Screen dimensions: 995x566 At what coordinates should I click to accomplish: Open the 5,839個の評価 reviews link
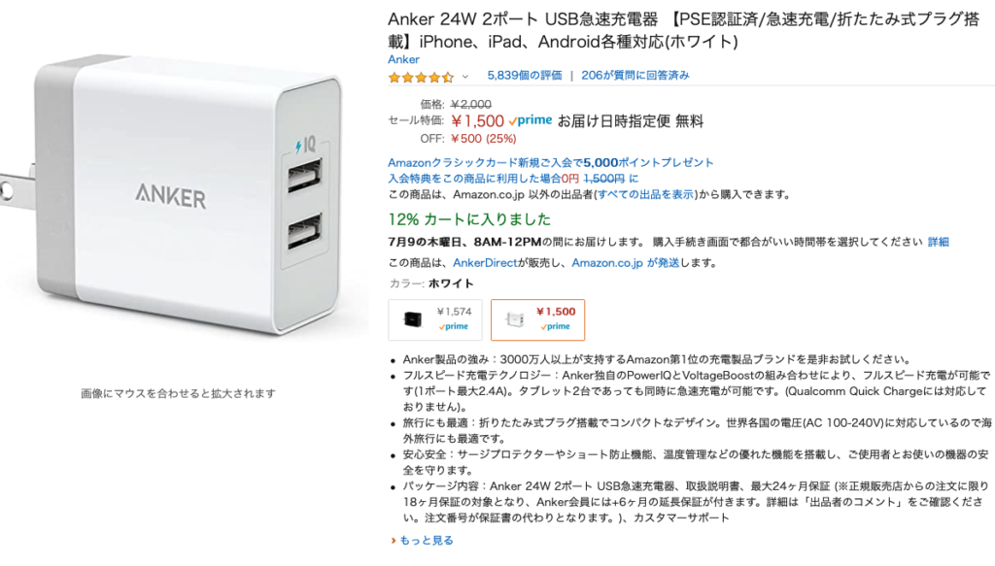pyautogui.click(x=524, y=76)
